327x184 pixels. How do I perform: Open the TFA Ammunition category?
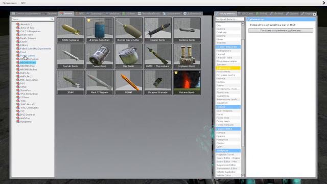(x=29, y=94)
